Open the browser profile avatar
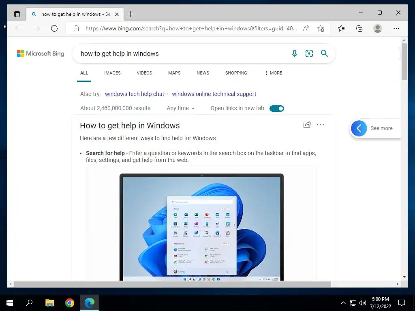This screenshot has width=415, height=311. click(378, 28)
